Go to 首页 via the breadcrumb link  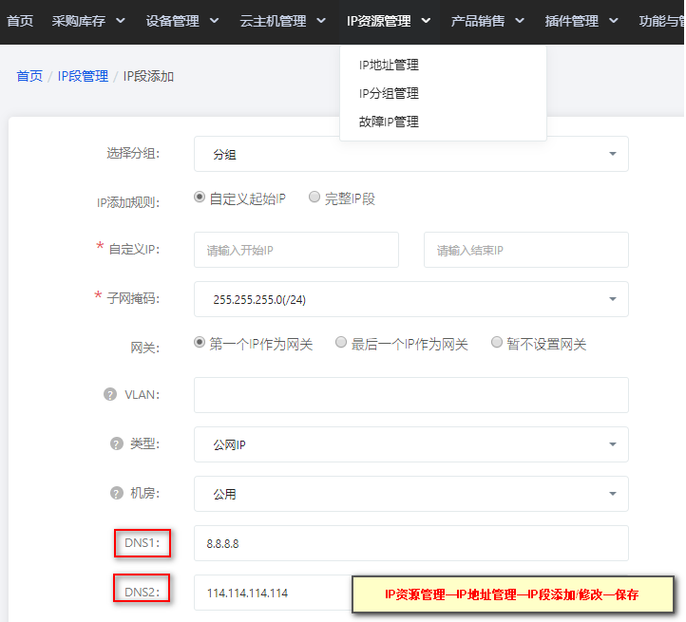29,76
